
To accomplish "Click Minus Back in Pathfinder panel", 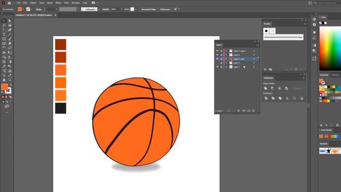I will [301, 98].
